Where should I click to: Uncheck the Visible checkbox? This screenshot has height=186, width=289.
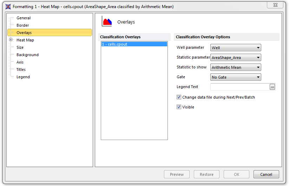pyautogui.click(x=179, y=107)
